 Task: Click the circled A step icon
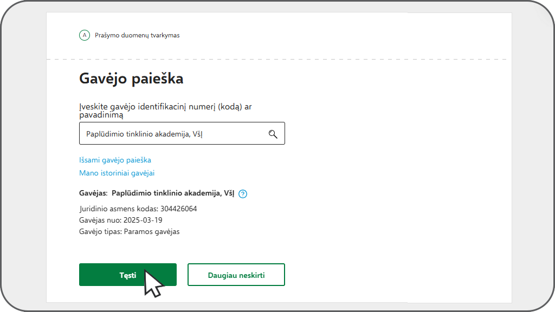point(84,35)
